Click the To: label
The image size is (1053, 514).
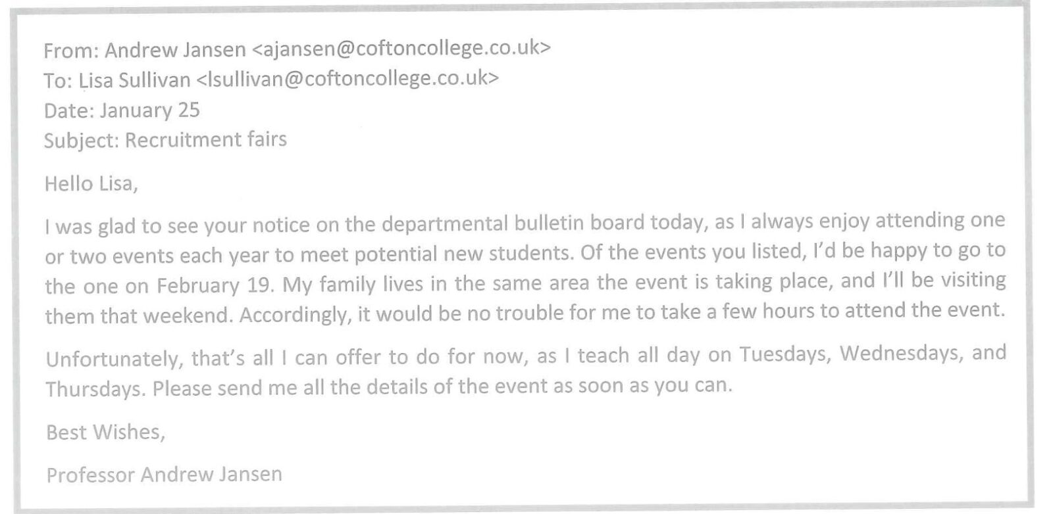click(58, 81)
